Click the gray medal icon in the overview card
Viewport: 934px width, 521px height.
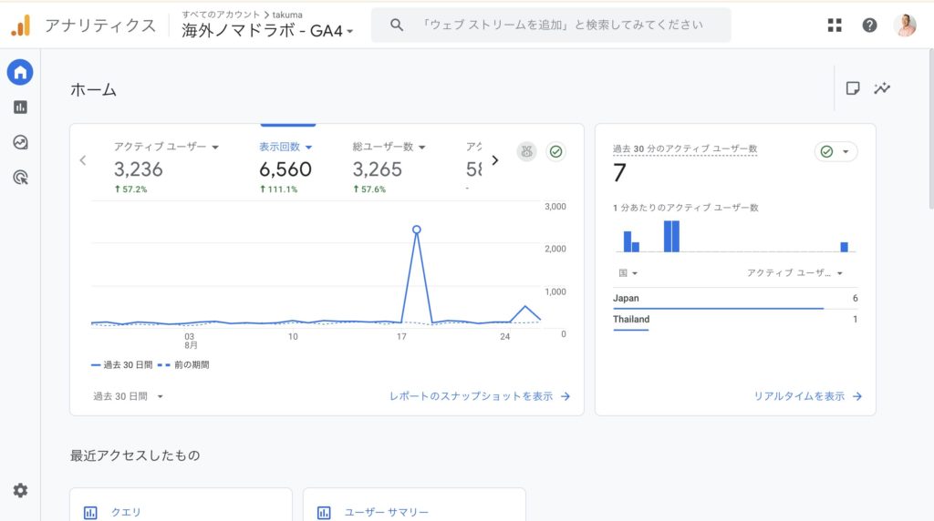[526, 152]
